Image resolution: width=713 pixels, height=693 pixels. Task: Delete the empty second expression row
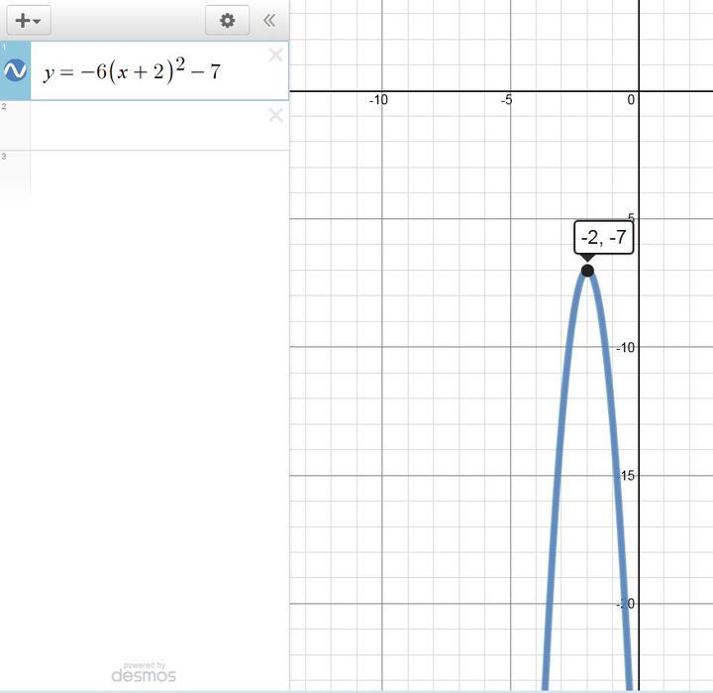click(276, 116)
